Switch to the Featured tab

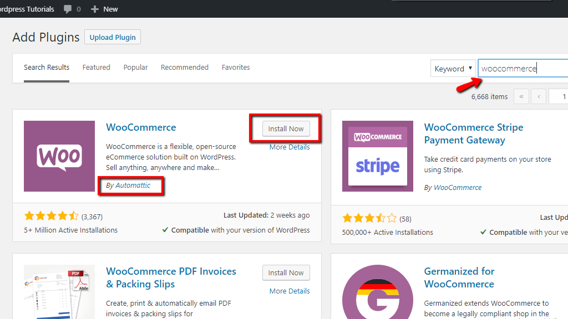(96, 67)
